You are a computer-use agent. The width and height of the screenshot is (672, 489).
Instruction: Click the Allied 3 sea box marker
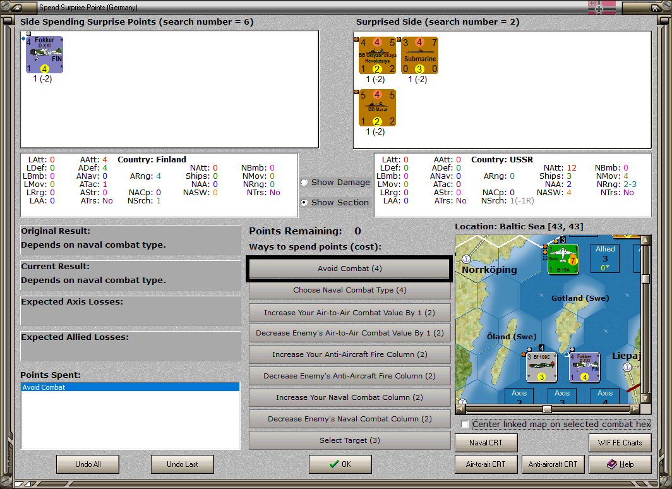click(x=605, y=258)
